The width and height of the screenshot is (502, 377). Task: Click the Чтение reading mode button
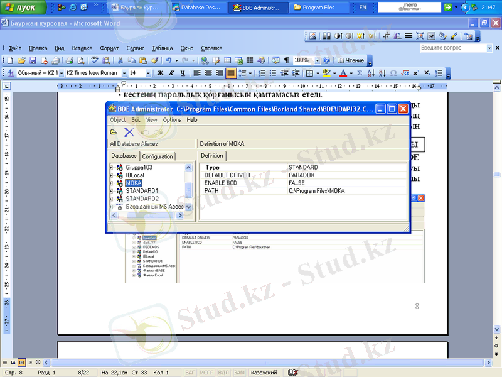tap(351, 60)
